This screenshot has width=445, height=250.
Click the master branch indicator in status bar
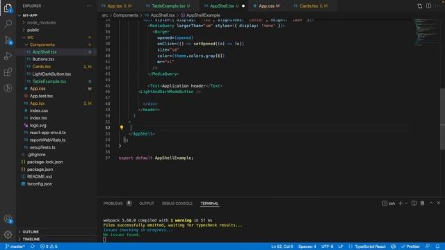coord(15,247)
